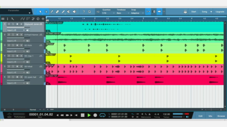Image resolution: width=227 pixels, height=127 pixels.
Task: Click the Record button
Action: 95,115
